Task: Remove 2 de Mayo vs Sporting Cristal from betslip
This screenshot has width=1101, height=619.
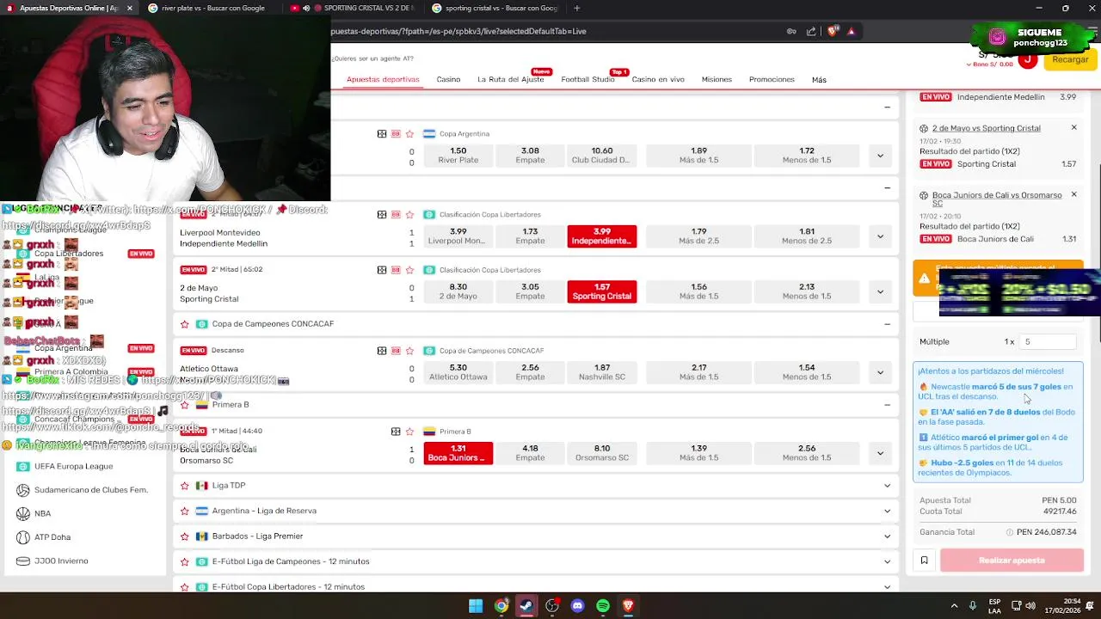Action: point(1073,127)
